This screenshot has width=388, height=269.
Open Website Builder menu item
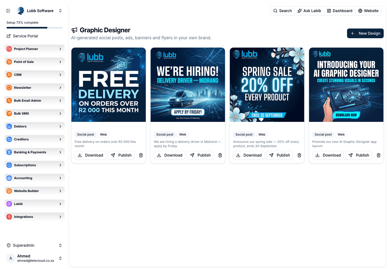(x=34, y=191)
